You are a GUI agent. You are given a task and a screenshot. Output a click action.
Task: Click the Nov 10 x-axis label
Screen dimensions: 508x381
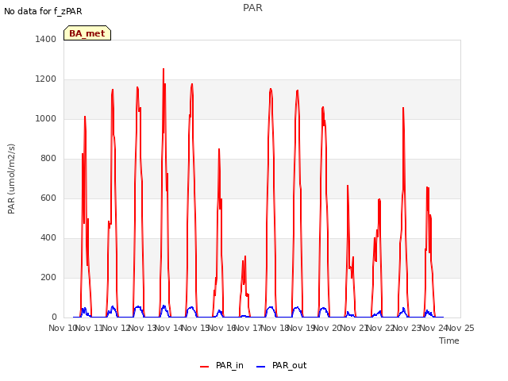tap(62, 328)
